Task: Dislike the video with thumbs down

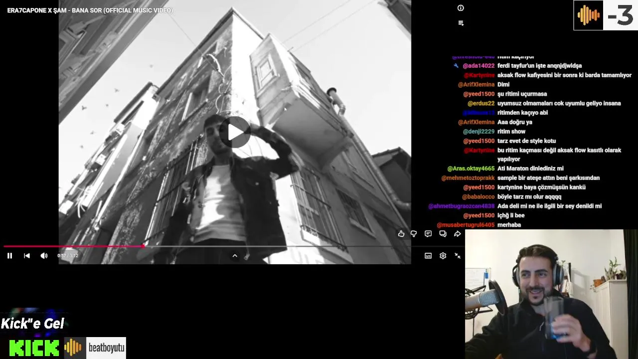Action: (x=414, y=234)
